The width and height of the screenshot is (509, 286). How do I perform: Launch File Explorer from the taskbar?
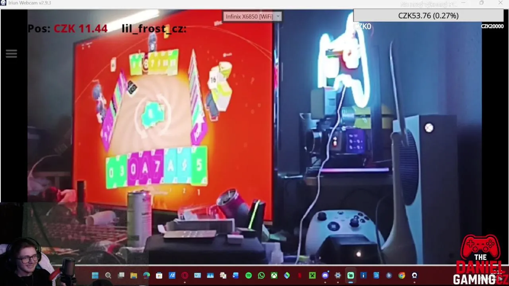point(134,275)
